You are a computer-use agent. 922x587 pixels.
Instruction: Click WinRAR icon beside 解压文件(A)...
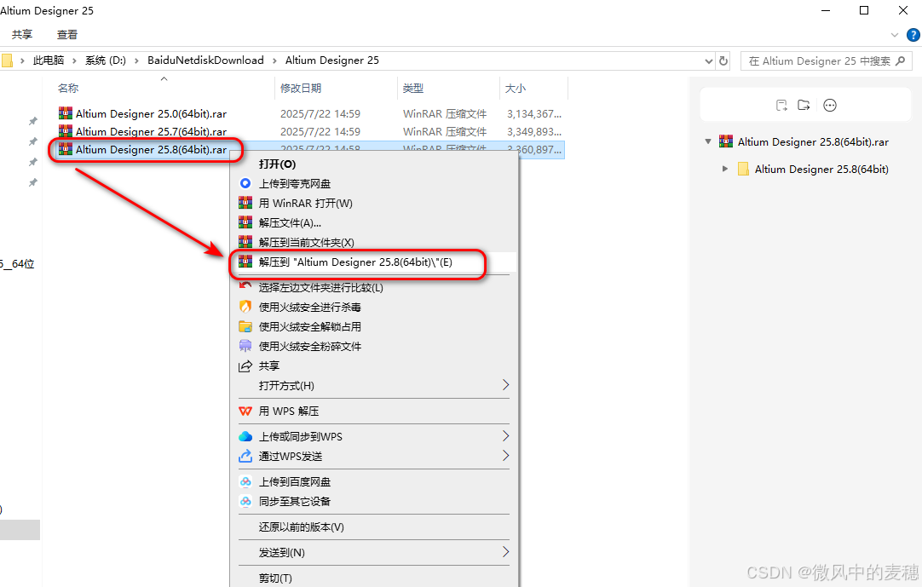[245, 222]
